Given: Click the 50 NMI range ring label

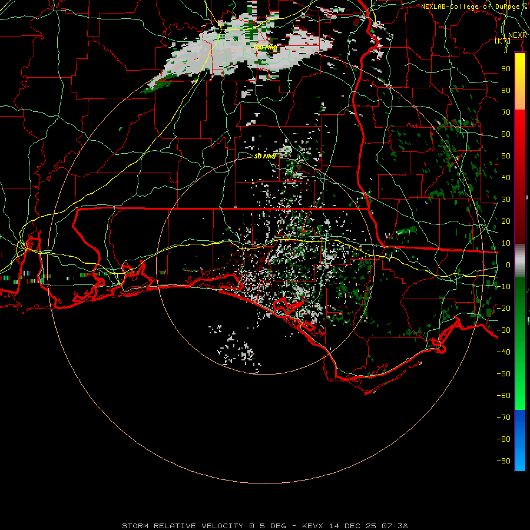Looking at the screenshot, I should [266, 156].
